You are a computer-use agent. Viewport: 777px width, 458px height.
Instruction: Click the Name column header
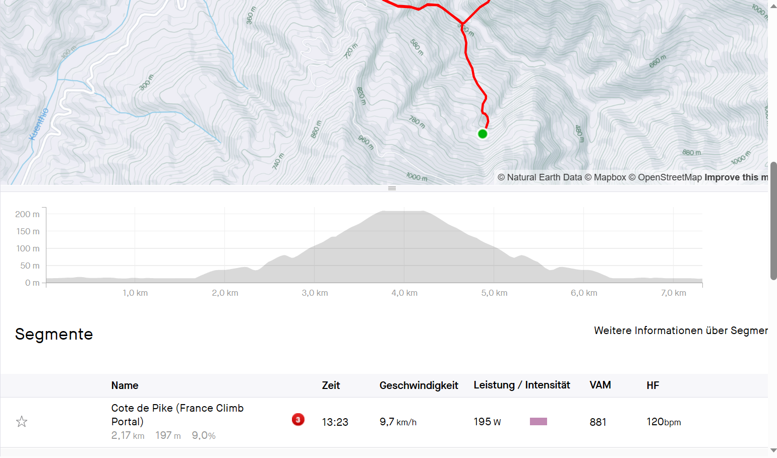(125, 385)
